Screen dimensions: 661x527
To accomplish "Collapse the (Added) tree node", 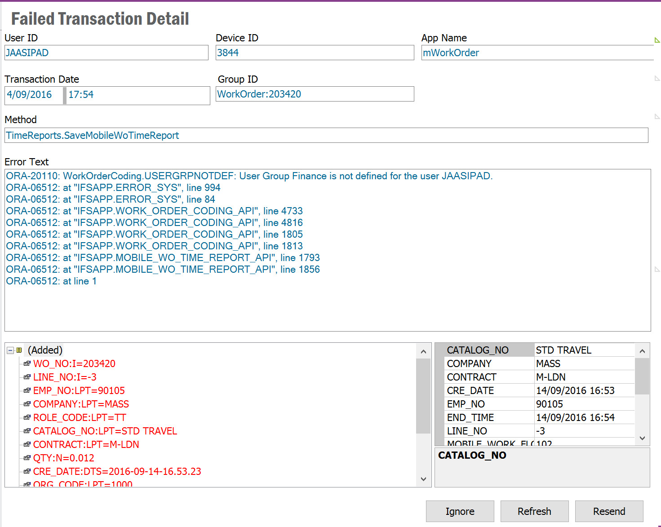I will coord(10,350).
